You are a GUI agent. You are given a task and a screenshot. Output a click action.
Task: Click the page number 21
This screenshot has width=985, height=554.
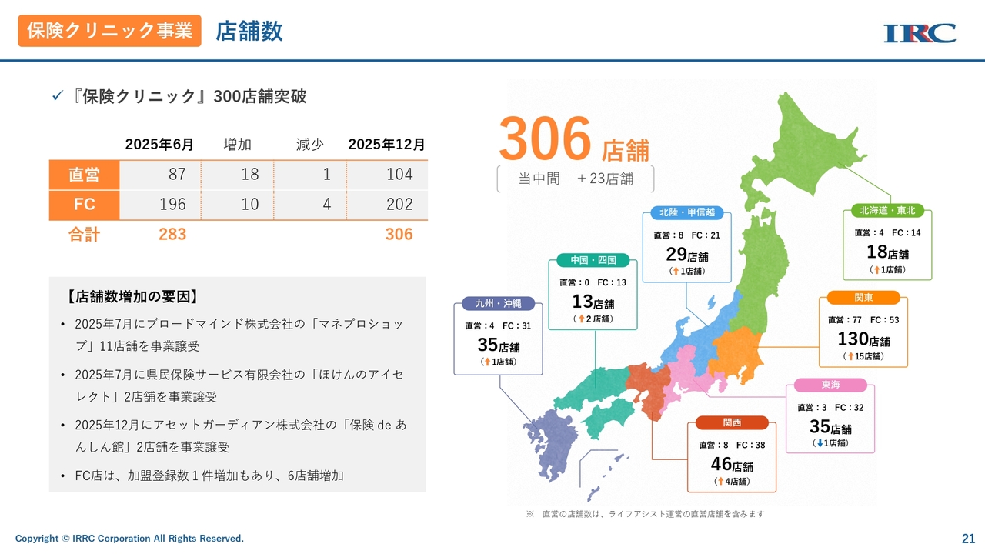click(968, 539)
